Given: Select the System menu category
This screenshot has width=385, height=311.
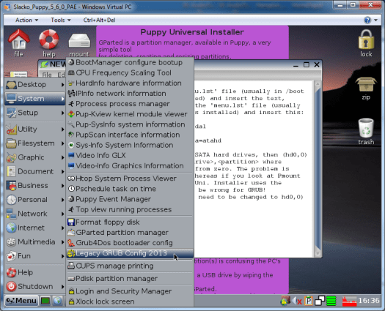Looking at the screenshot, I should 35,99.
